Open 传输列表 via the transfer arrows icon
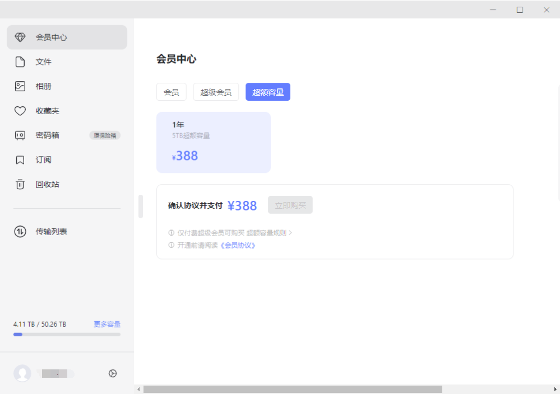Screen dimensions: 560x394 click(21, 231)
